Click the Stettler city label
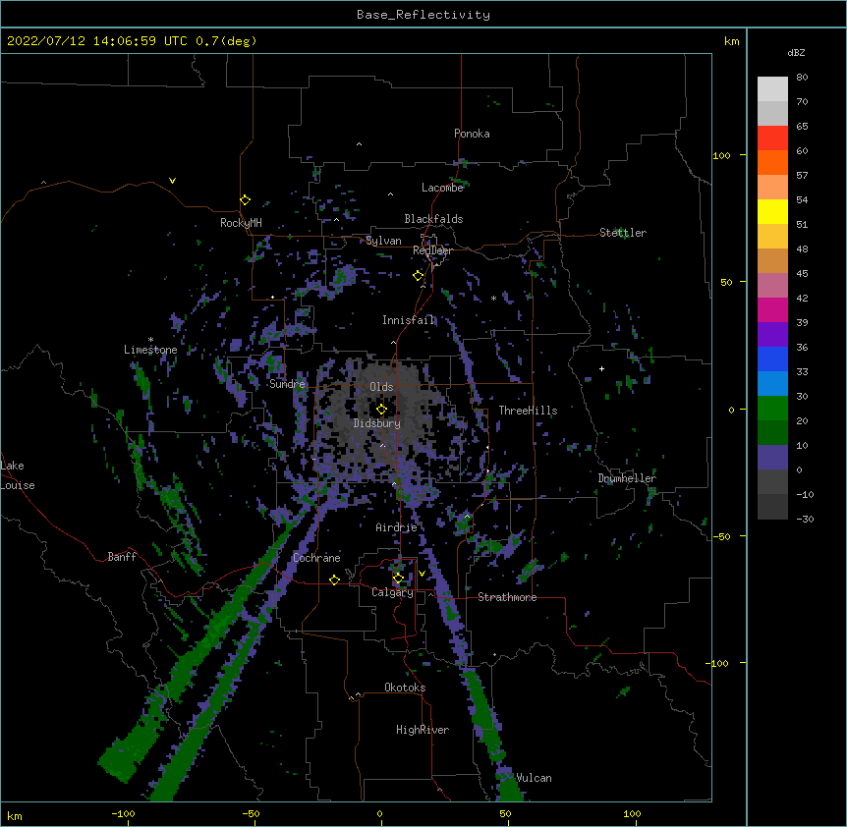This screenshot has height=827, width=847. [x=623, y=233]
